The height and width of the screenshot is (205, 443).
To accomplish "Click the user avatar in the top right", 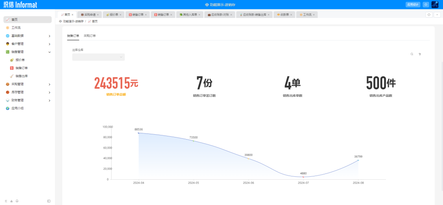I will click(435, 5).
